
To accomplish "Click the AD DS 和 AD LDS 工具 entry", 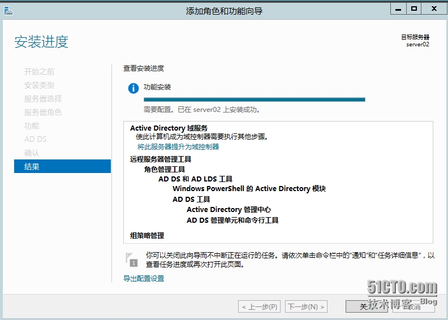I will coord(195,179).
